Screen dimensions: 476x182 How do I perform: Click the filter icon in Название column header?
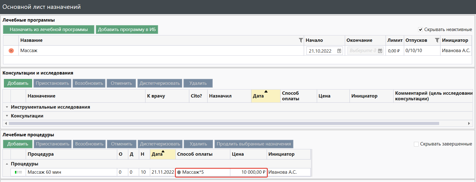point(301,40)
